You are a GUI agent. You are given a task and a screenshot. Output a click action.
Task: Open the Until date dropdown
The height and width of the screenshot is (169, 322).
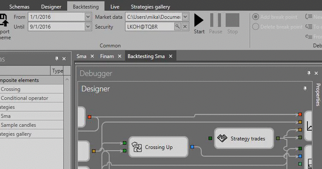tap(88, 26)
